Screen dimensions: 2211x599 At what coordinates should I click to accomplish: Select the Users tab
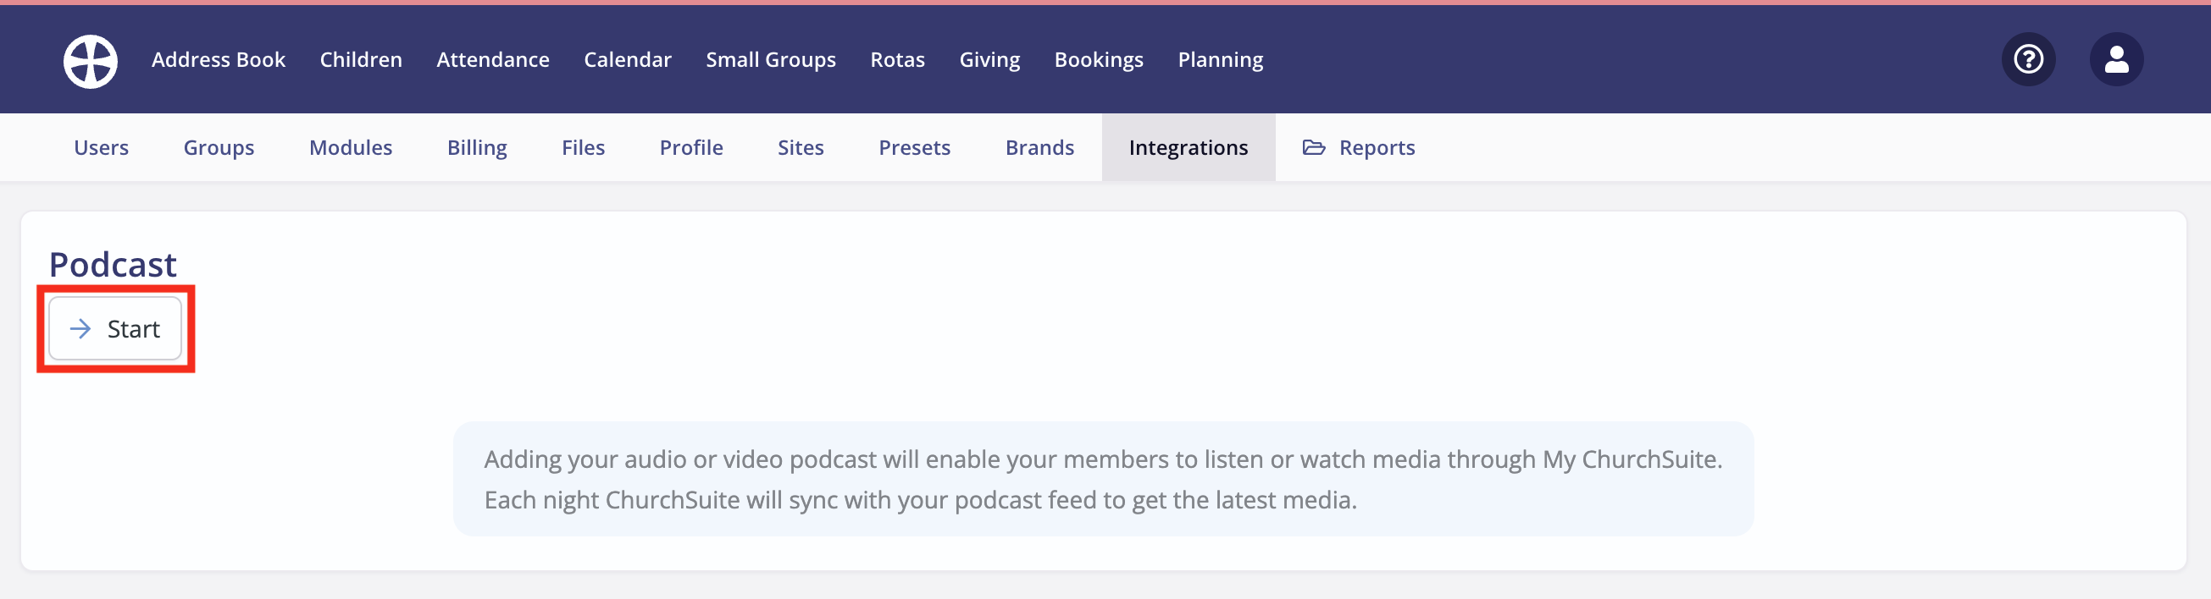(102, 147)
